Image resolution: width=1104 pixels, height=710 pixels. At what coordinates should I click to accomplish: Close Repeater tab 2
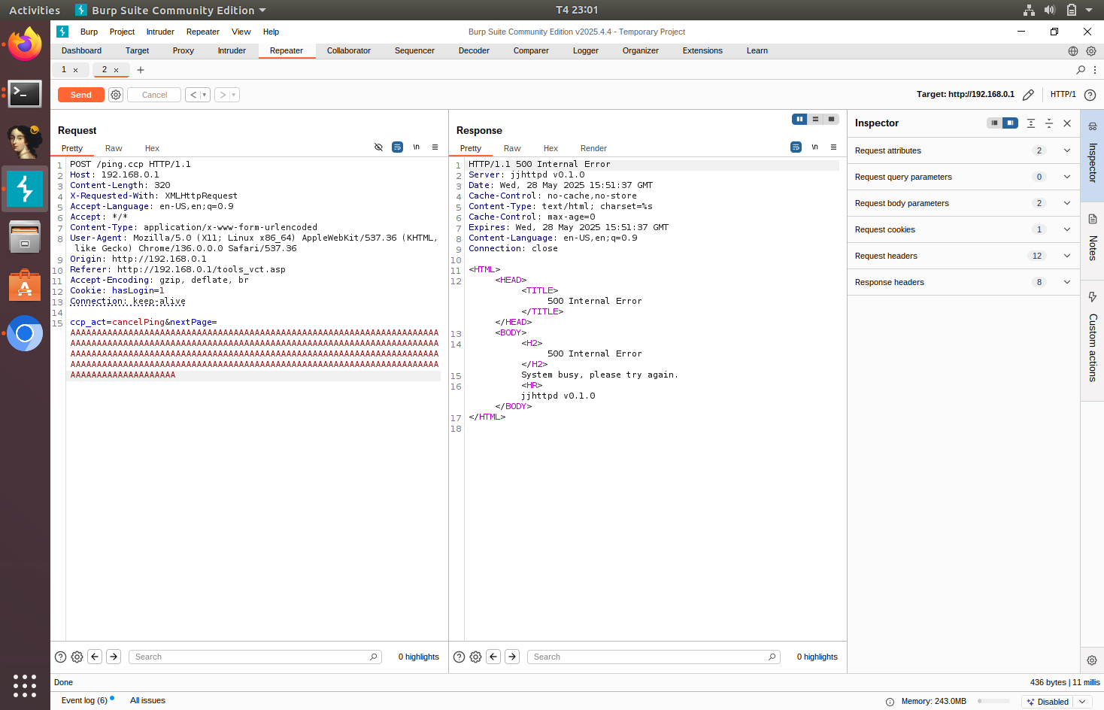pyautogui.click(x=116, y=70)
